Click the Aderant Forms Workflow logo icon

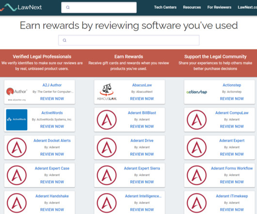tap(197, 175)
